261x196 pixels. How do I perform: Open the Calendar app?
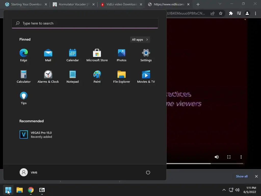(x=73, y=55)
